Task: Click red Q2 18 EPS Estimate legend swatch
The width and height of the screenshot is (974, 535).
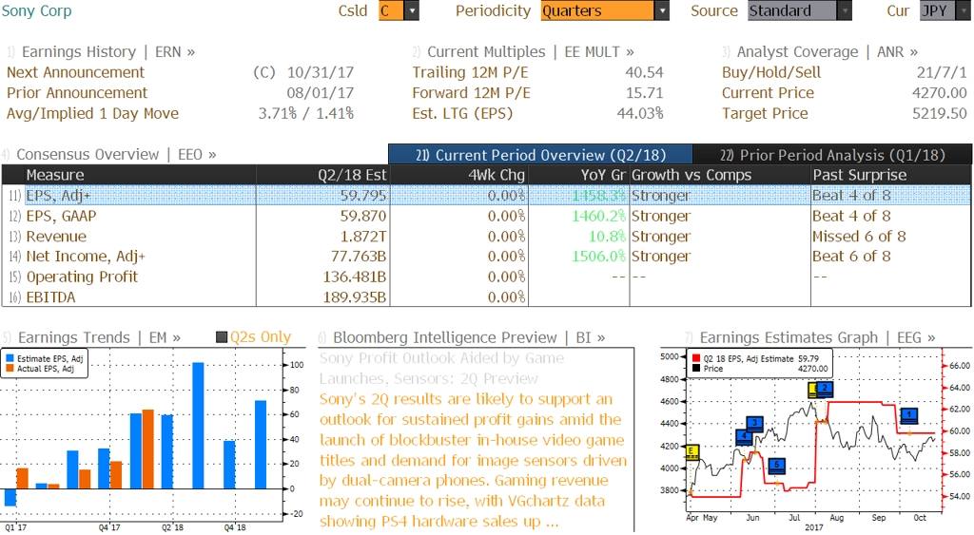Action: click(695, 359)
